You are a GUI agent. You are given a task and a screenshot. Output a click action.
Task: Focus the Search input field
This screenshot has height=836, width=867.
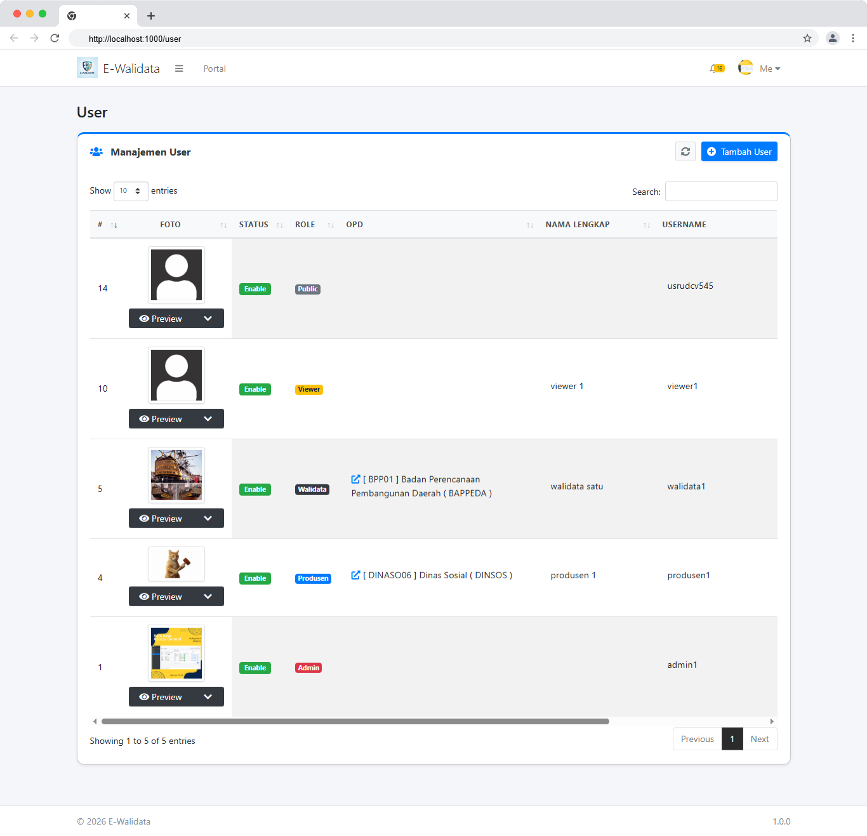[x=720, y=192]
